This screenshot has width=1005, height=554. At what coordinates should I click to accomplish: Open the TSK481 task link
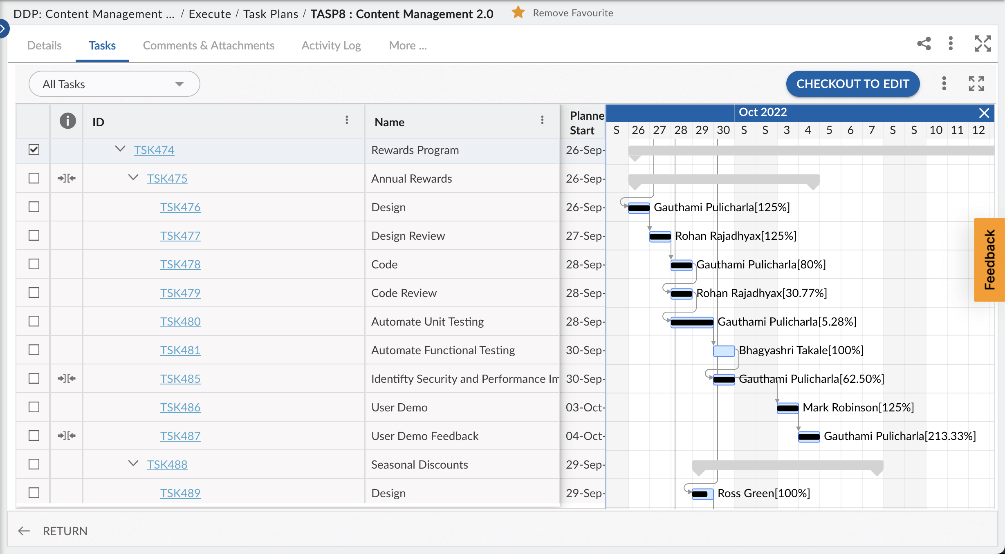click(x=180, y=350)
